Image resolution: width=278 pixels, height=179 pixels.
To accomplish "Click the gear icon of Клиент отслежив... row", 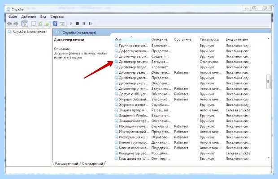I will pyautogui.click(x=116, y=148).
